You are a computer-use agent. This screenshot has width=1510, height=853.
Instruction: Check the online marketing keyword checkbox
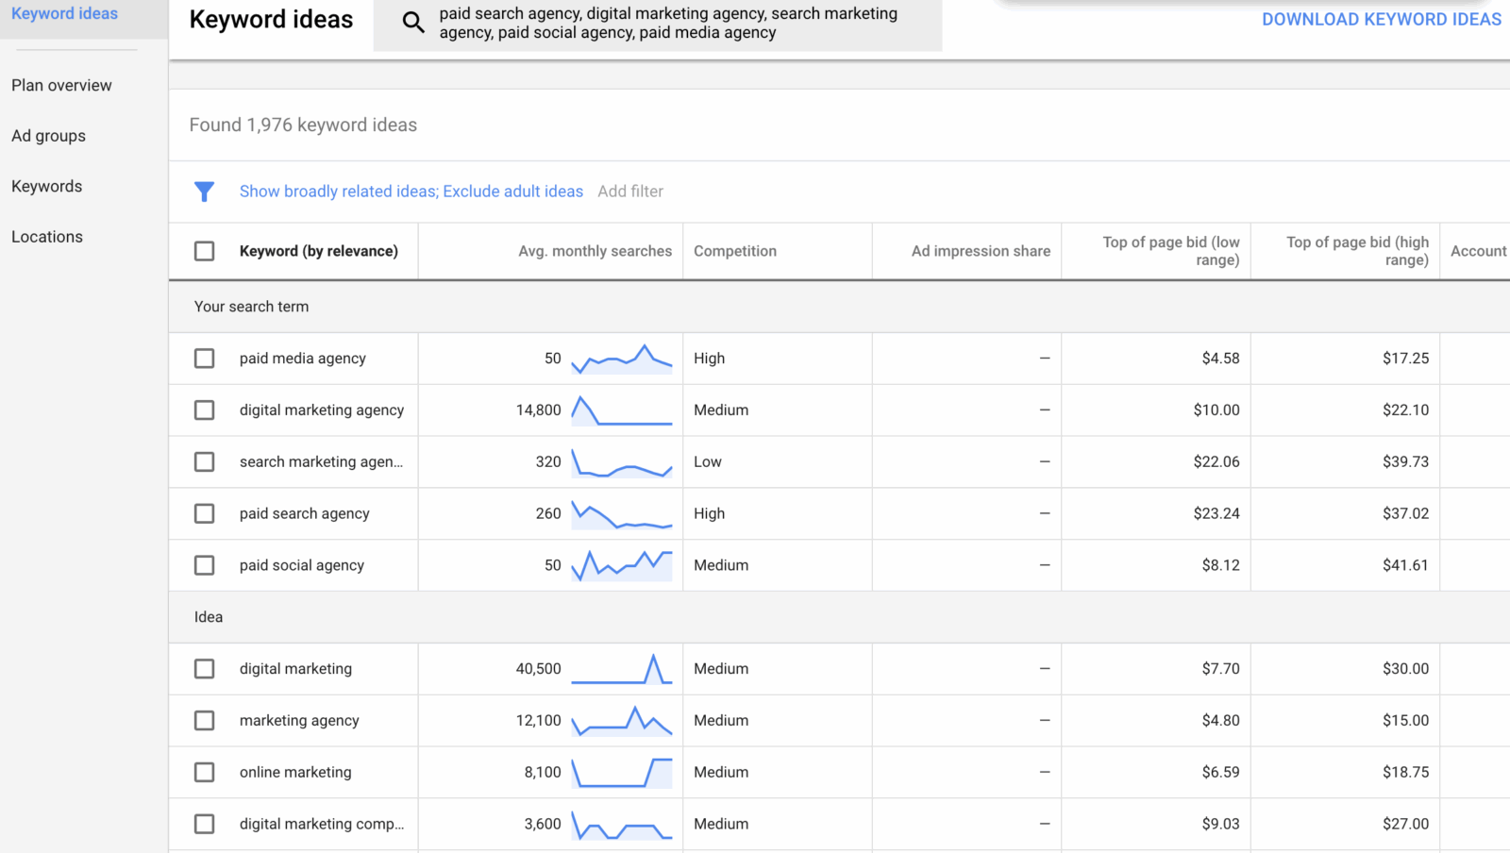point(204,772)
